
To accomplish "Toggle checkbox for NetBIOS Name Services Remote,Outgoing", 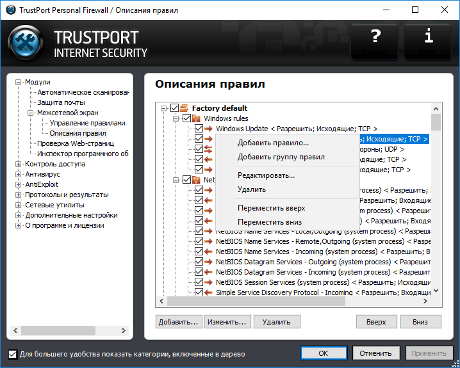I will (x=199, y=241).
